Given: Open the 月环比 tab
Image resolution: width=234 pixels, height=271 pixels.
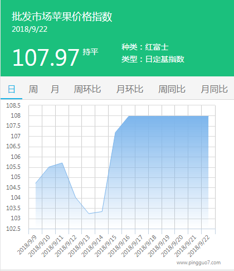Looking at the screenshot, I should pyautogui.click(x=130, y=89).
